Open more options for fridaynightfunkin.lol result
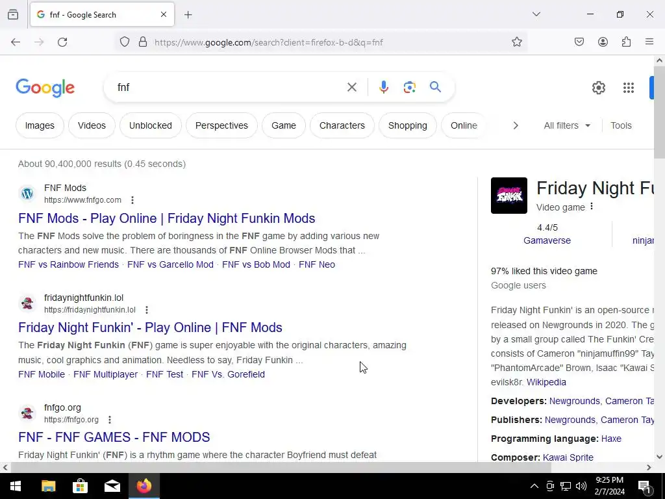Image resolution: width=665 pixels, height=499 pixels. 147,310
